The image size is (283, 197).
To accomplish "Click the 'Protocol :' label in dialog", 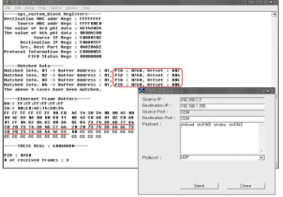I will coord(152,157).
